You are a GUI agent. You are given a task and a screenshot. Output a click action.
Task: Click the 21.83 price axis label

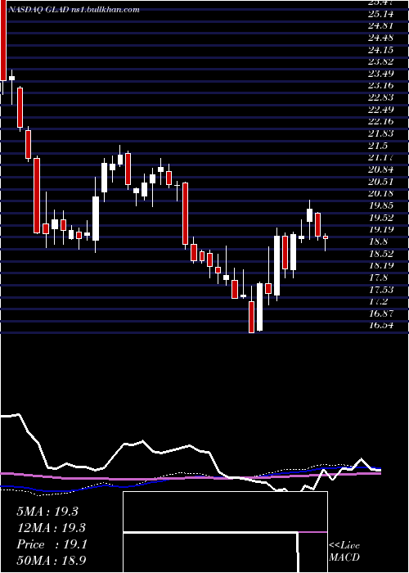(x=381, y=133)
